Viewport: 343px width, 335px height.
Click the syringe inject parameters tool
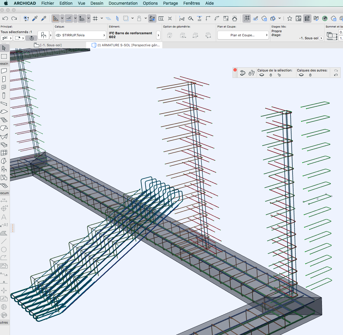pyautogui.click(x=44, y=18)
